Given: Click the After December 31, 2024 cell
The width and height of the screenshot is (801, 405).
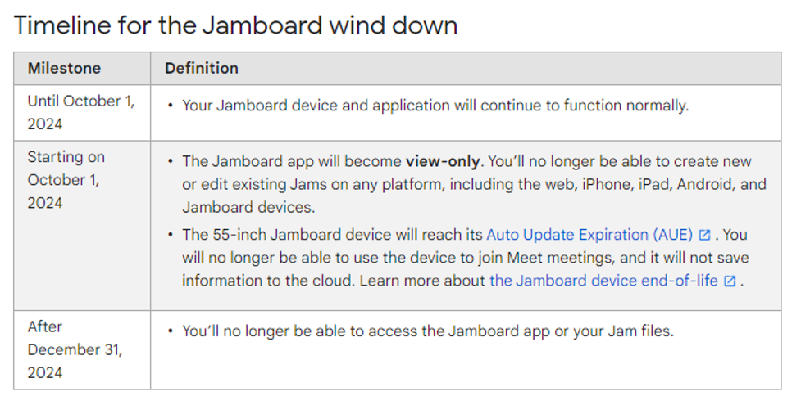Looking at the screenshot, I should (x=82, y=350).
